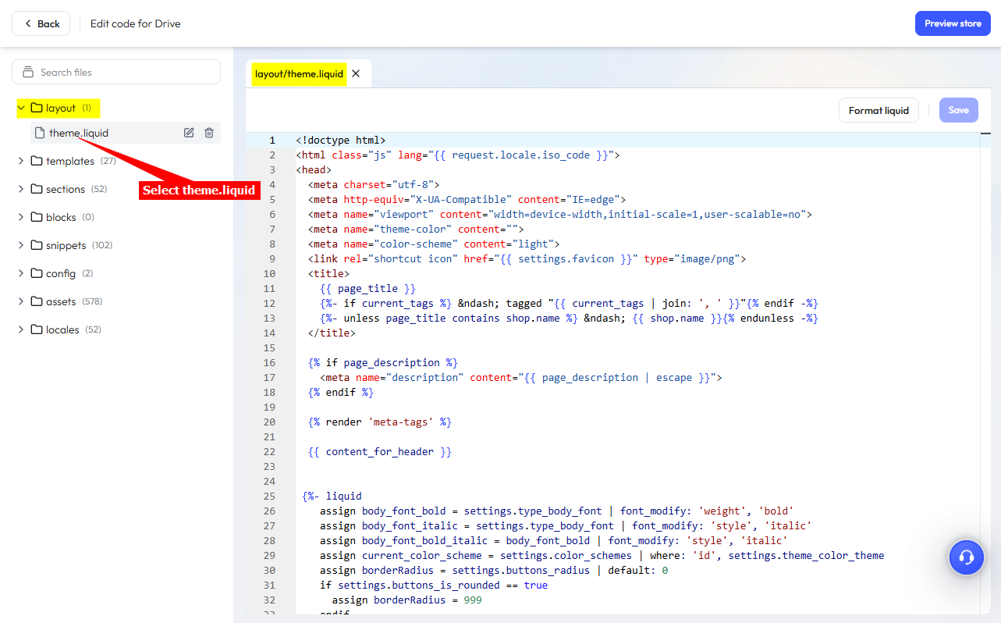Click the assets folder icon
The width and height of the screenshot is (1001, 623).
click(x=37, y=301)
